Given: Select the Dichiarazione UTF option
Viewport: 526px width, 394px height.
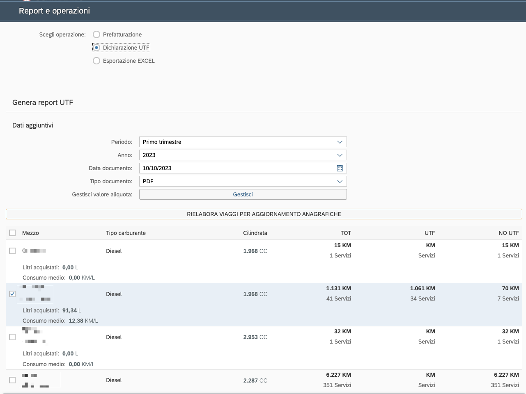Looking at the screenshot, I should tap(96, 48).
